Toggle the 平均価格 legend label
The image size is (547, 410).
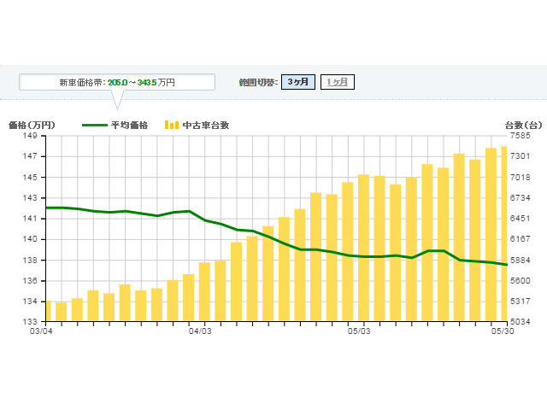129,125
